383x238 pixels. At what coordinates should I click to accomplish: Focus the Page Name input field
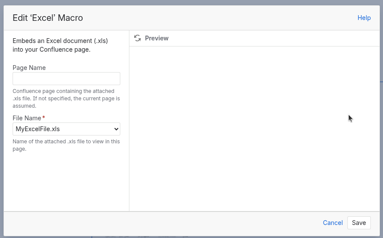click(x=66, y=79)
